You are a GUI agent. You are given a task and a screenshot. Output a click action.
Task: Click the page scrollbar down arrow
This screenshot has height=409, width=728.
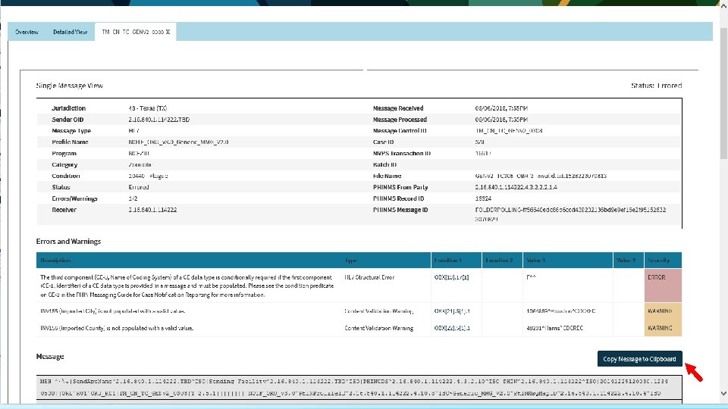(723, 393)
